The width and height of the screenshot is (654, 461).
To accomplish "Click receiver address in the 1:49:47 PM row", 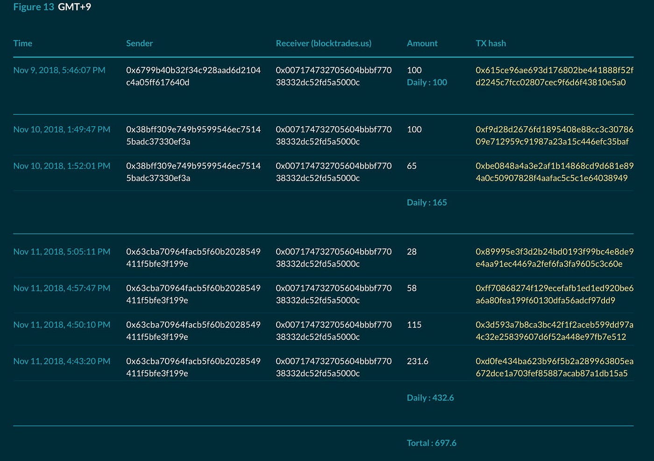I will tap(334, 136).
